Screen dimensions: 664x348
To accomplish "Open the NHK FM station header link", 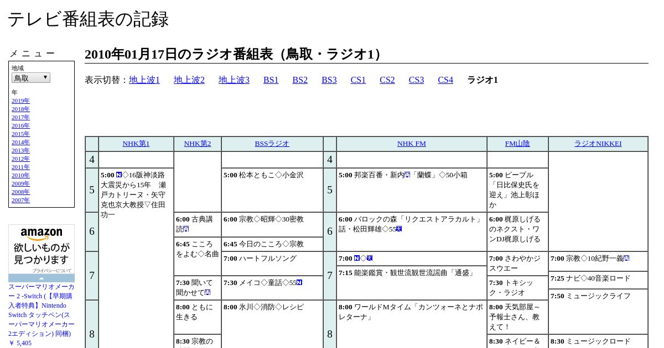I will [412, 144].
